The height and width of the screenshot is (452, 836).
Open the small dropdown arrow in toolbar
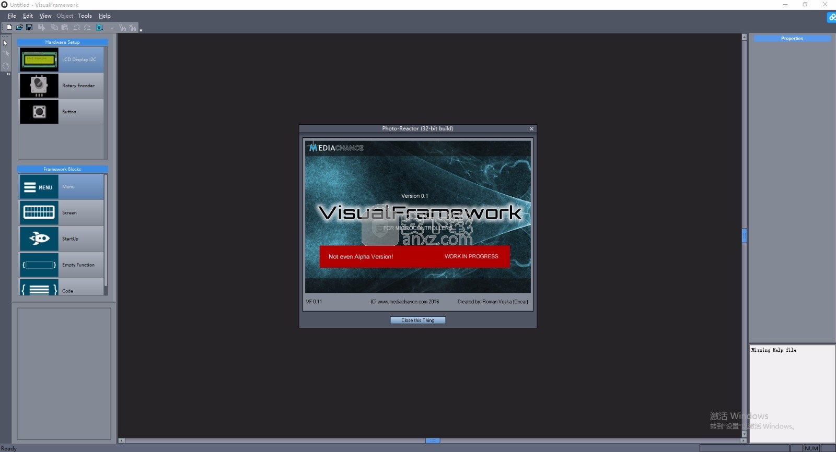(x=112, y=28)
